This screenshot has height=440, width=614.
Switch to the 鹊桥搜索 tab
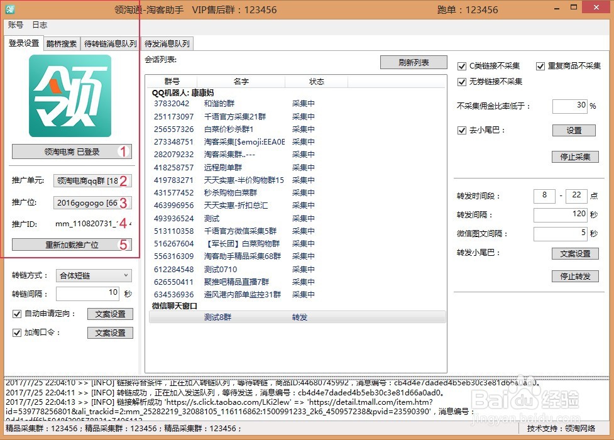pos(62,44)
